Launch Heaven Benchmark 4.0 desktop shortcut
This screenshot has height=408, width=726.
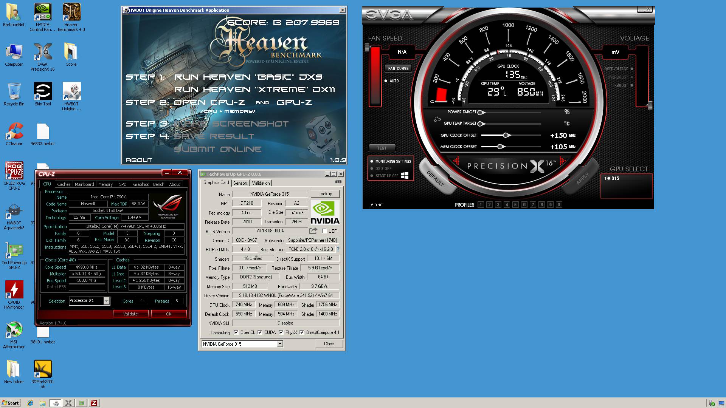[x=71, y=17]
